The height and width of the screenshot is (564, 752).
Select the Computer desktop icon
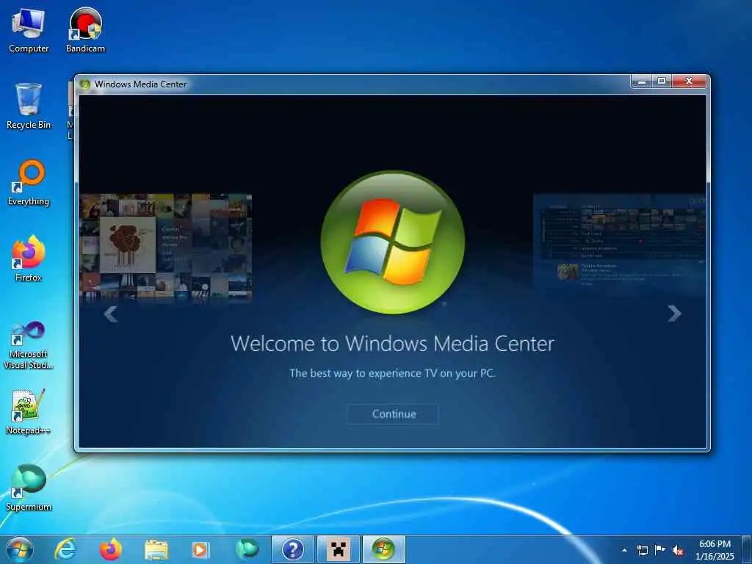29,31
